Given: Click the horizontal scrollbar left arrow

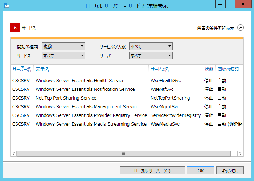Looking at the screenshot, I should click(x=14, y=154).
